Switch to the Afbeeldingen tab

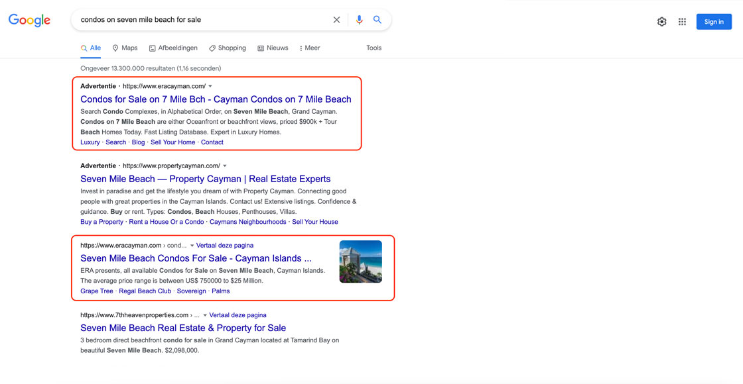pyautogui.click(x=173, y=48)
